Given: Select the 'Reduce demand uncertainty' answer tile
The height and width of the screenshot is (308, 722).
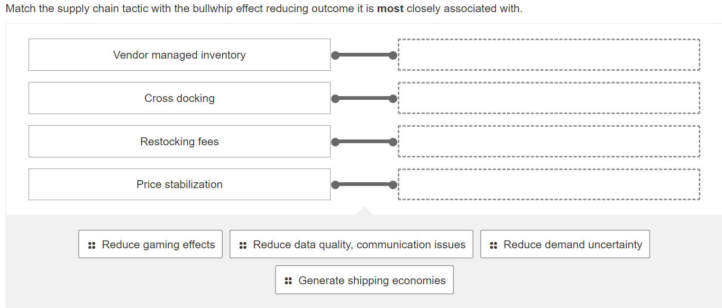Looking at the screenshot, I should [x=565, y=244].
